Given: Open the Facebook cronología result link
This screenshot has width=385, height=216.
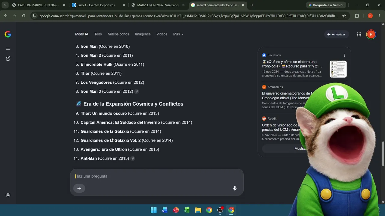Looking at the screenshot, I should (x=292, y=64).
